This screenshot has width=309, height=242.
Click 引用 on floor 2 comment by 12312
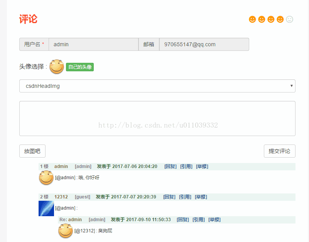pyautogui.click(x=185, y=197)
